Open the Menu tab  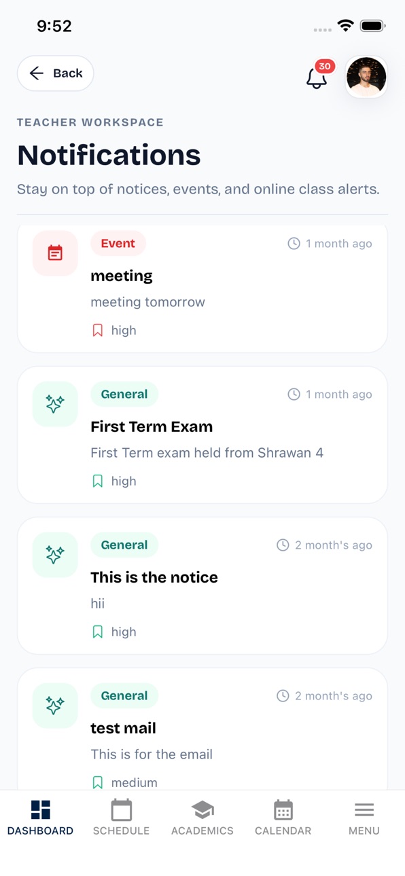point(364,818)
